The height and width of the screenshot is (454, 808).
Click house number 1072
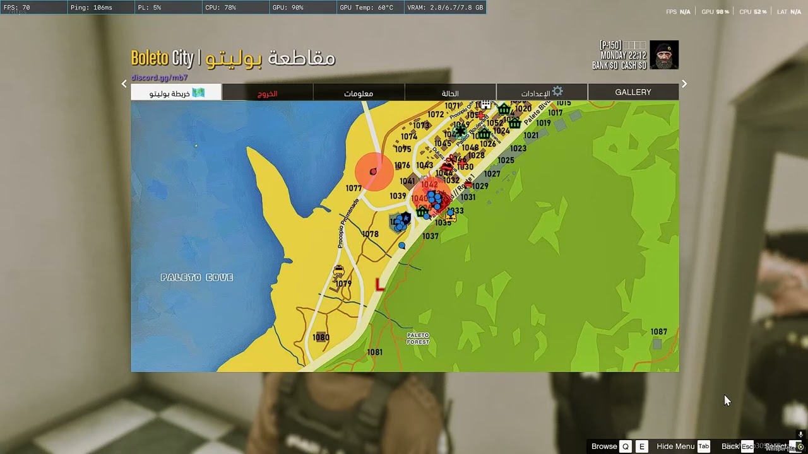[x=436, y=114]
